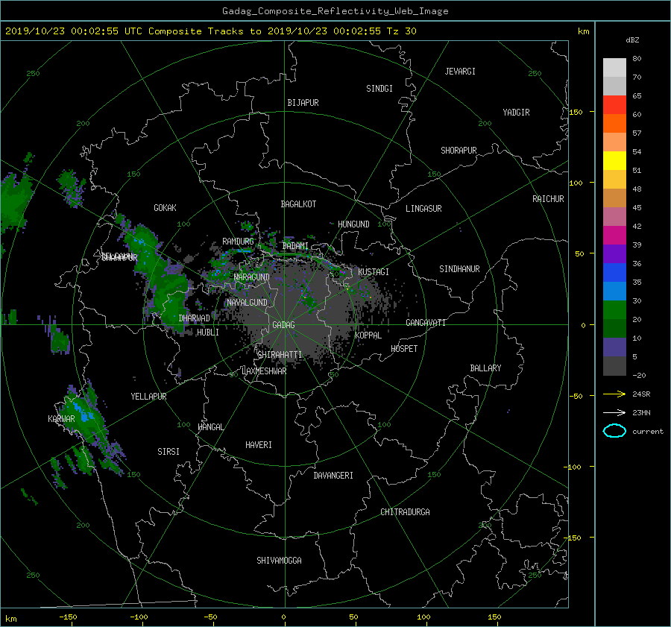
Task: Click the HUBLI city label
Action: click(x=207, y=332)
